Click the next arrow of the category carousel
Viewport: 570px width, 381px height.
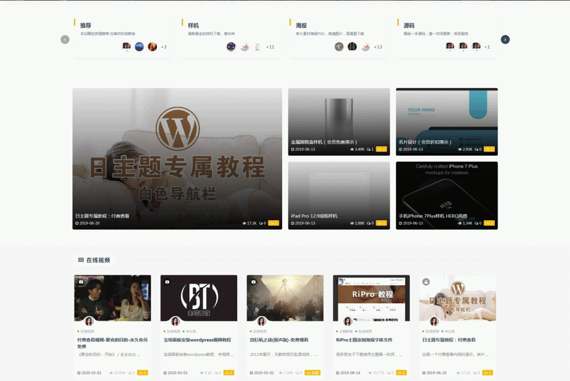[505, 39]
